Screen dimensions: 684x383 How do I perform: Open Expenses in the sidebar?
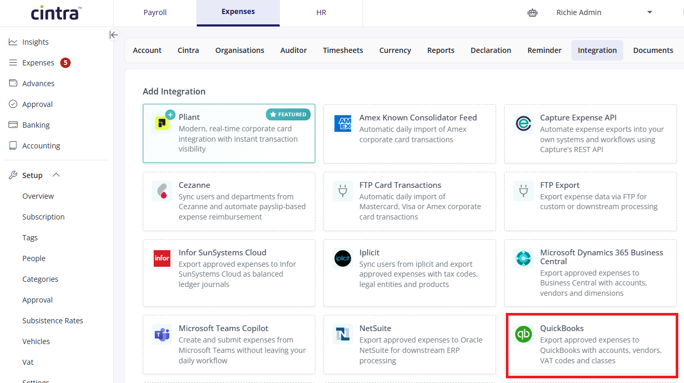pyautogui.click(x=38, y=63)
